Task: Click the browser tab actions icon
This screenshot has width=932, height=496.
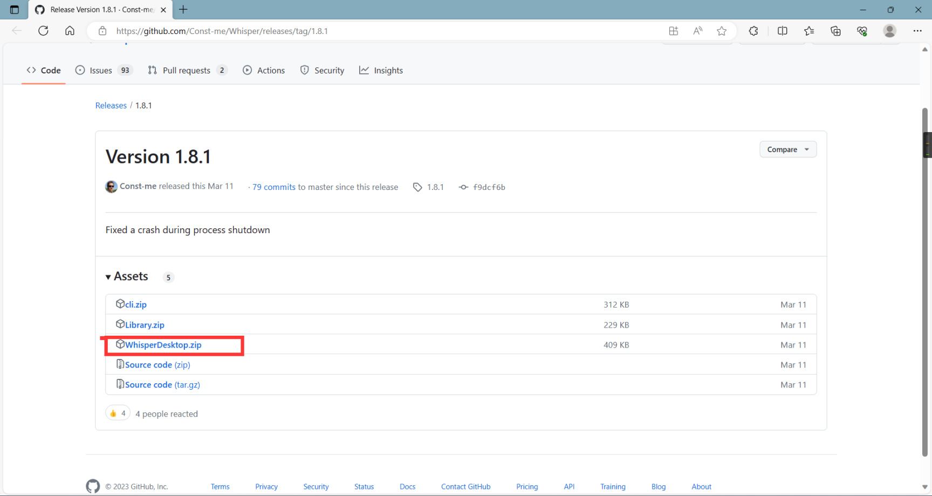Action: pos(15,10)
